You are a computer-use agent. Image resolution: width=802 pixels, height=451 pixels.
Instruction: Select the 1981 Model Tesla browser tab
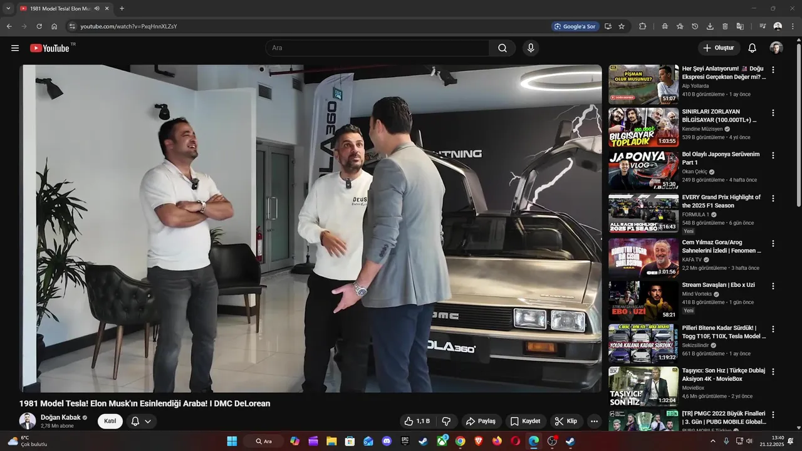click(64, 9)
